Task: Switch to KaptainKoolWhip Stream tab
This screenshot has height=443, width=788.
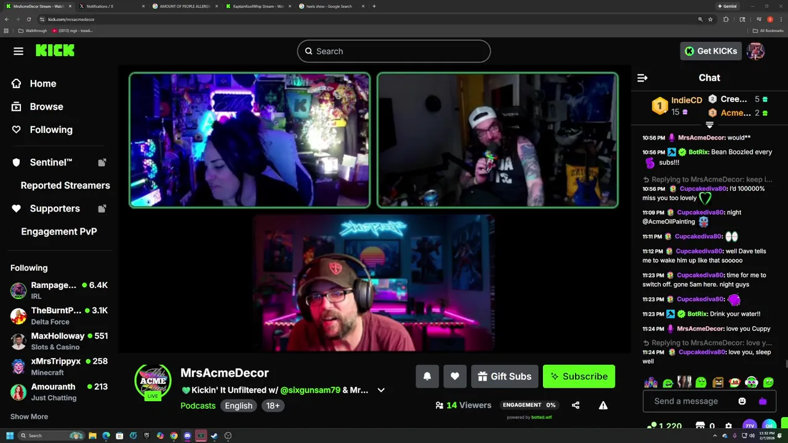Action: click(x=259, y=6)
